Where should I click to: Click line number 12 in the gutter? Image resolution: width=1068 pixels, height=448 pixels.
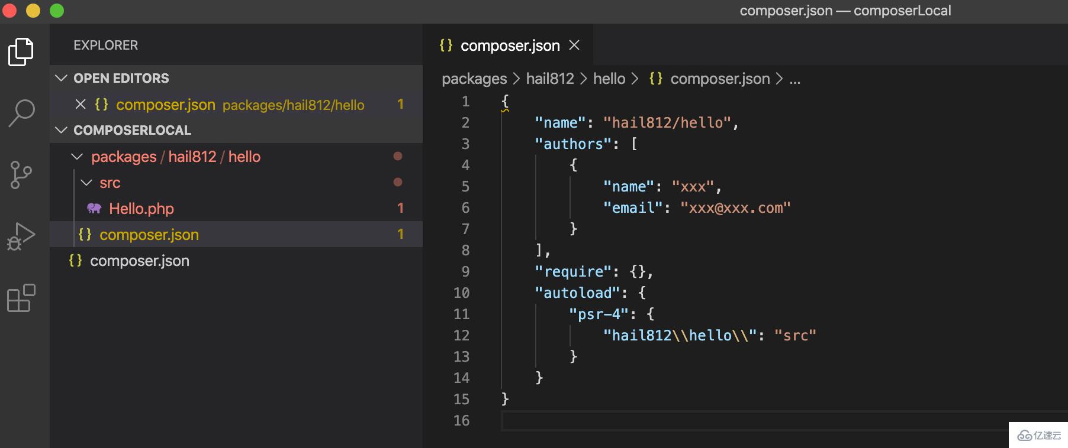pos(461,336)
